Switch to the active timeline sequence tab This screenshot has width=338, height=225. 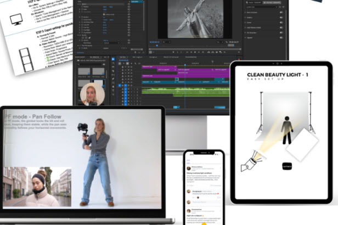coord(124,57)
